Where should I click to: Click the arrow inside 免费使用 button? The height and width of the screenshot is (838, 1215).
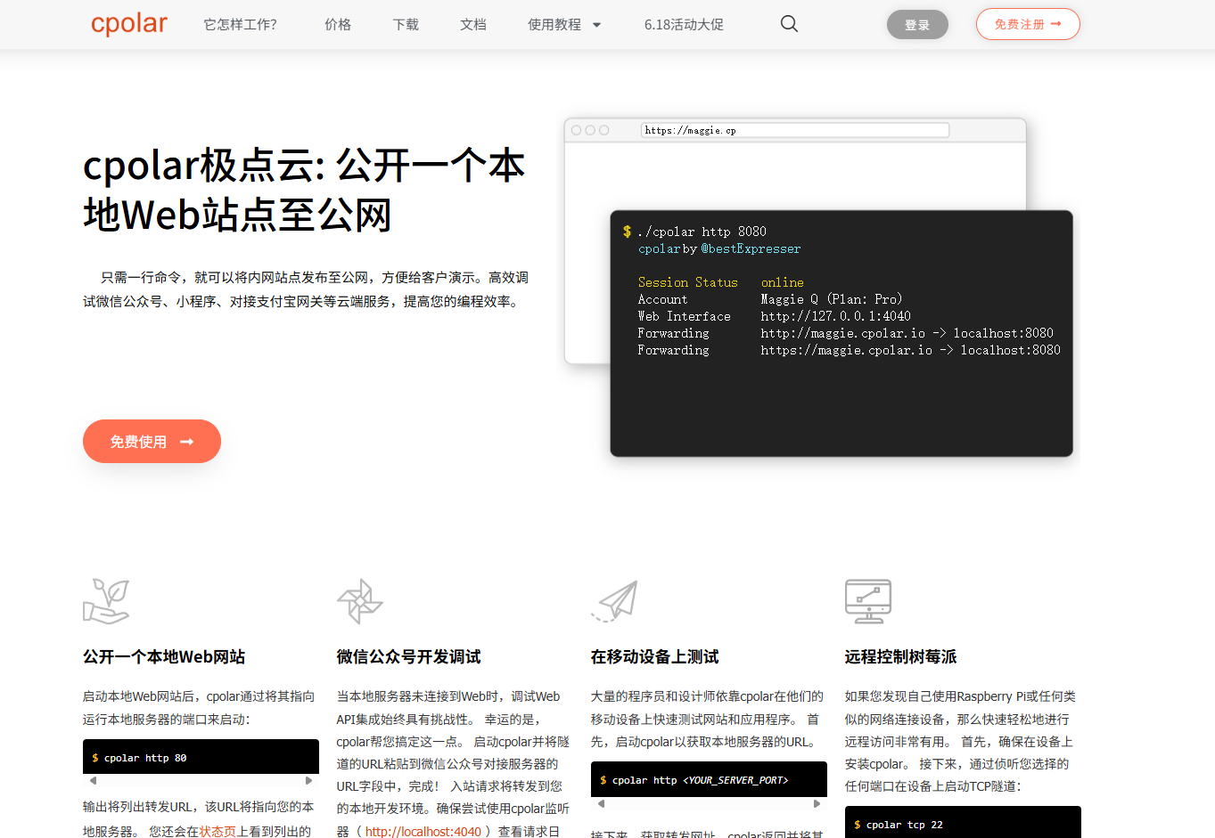pos(186,442)
